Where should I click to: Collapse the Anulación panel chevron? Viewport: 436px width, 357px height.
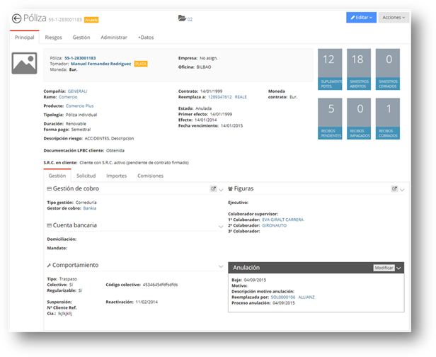[x=398, y=268]
